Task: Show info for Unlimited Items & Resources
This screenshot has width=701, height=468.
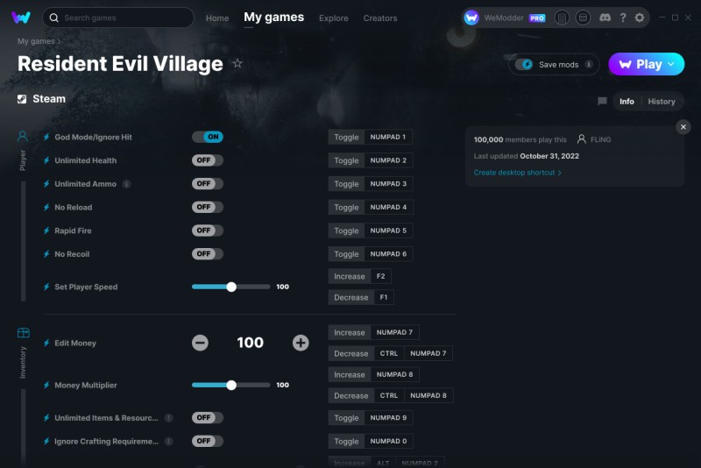Action: (x=168, y=418)
